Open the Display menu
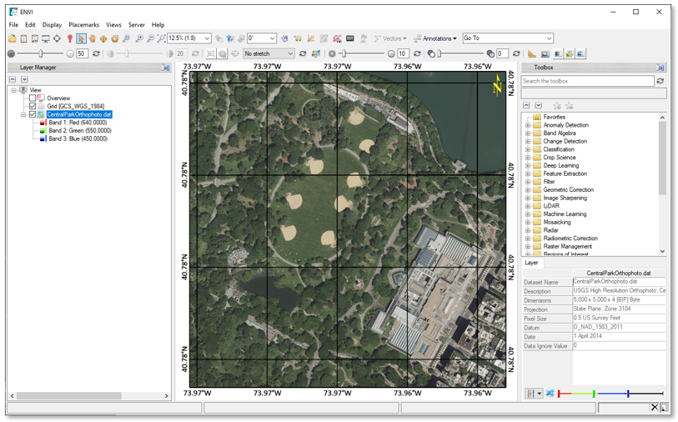678x422 pixels. [52, 25]
